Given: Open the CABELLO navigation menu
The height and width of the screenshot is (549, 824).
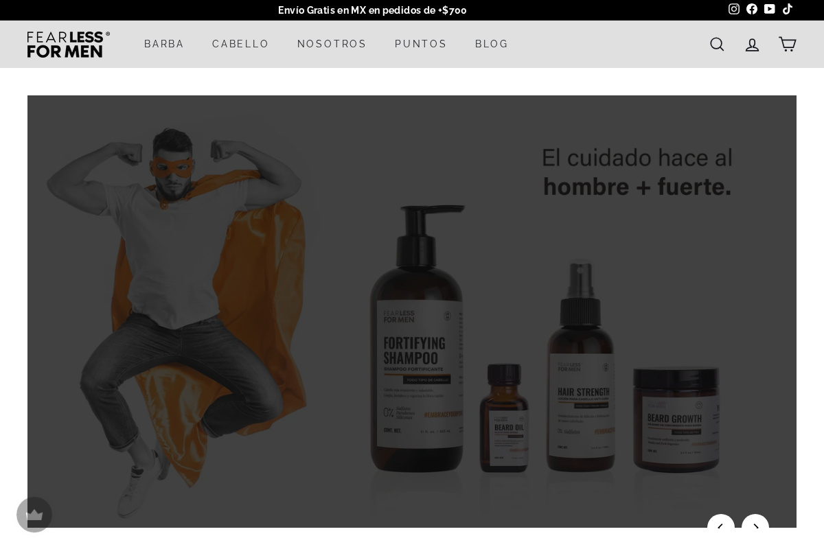Looking at the screenshot, I should 240,44.
